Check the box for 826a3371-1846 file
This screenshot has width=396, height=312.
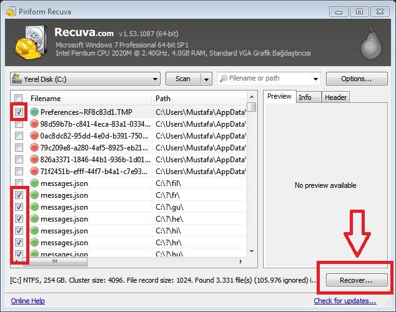pos(19,159)
